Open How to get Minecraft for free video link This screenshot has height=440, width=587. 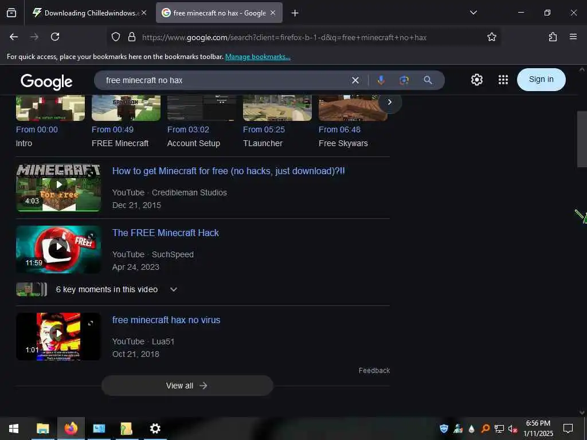[228, 171]
